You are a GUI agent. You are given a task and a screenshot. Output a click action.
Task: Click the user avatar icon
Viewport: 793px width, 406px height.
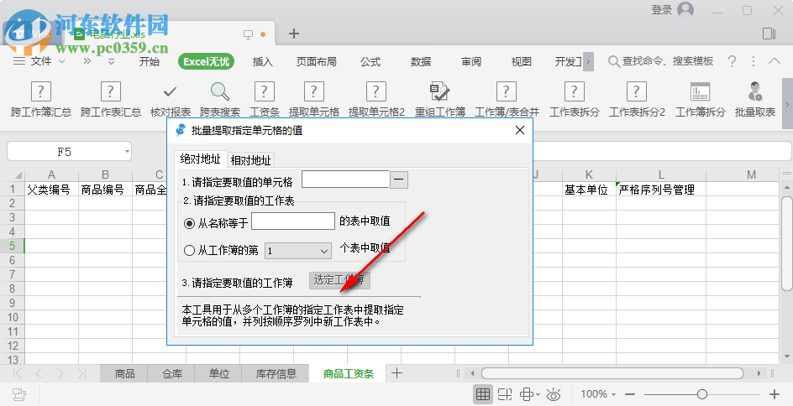[685, 9]
